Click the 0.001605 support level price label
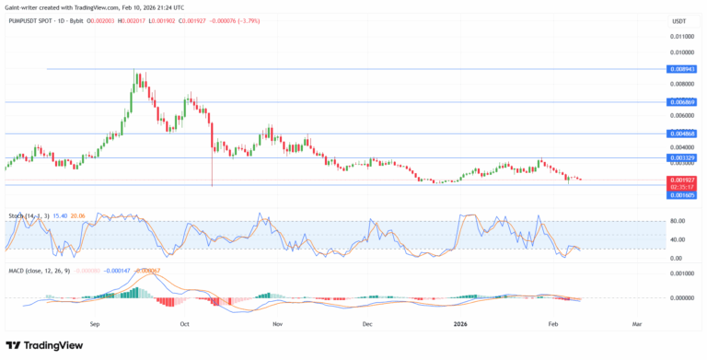The height and width of the screenshot is (360, 707). click(x=681, y=195)
